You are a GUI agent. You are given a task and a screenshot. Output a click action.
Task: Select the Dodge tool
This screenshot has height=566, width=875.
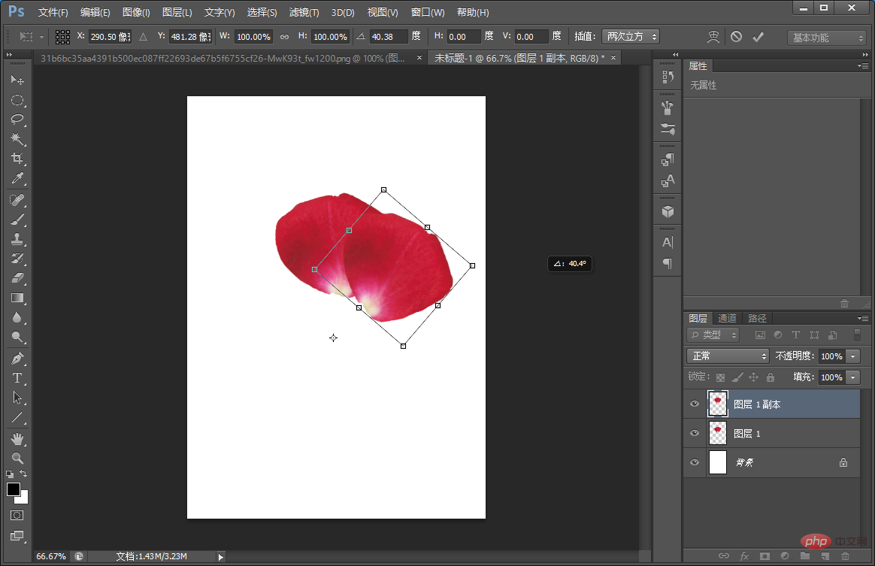[x=17, y=337]
